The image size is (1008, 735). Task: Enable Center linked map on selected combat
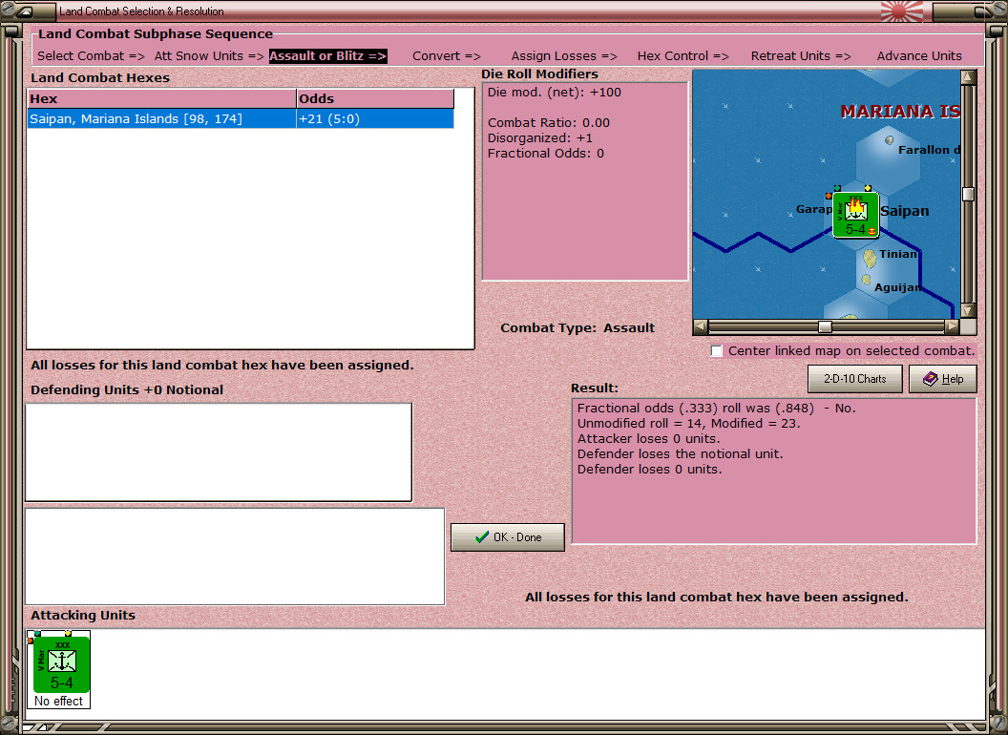click(x=717, y=351)
